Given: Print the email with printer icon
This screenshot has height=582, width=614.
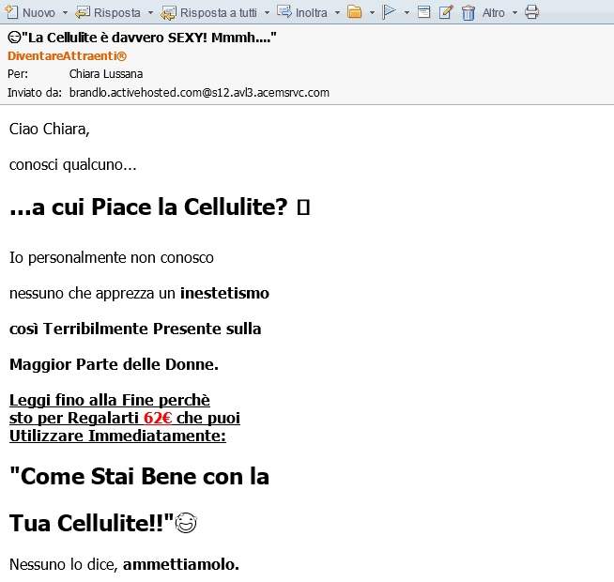Looking at the screenshot, I should pos(531,12).
